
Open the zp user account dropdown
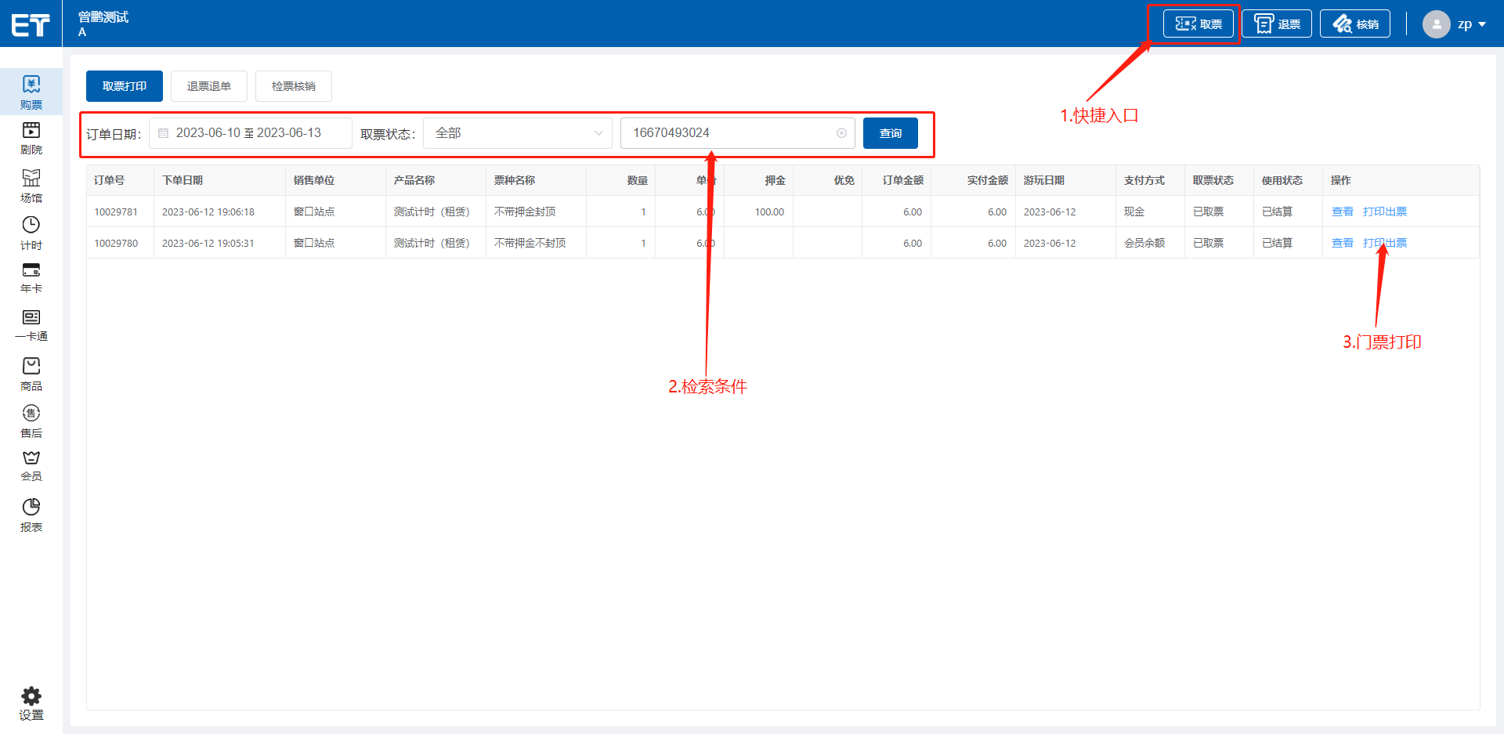point(1455,24)
